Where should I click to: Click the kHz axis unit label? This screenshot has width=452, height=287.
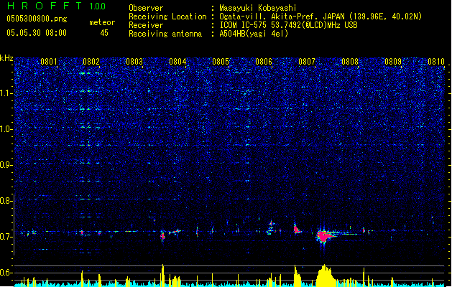tap(6, 58)
